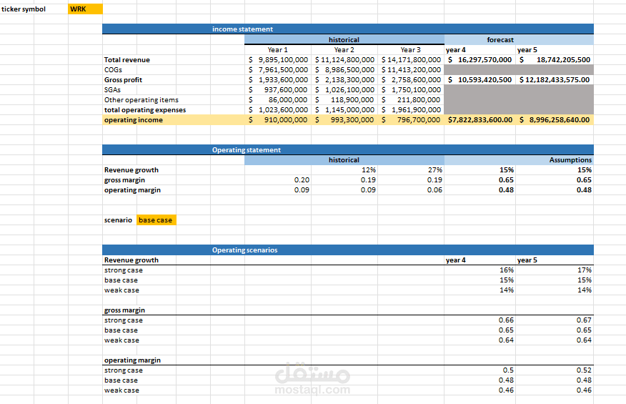Select Year 3 COGs value 11,413,200,000

pos(411,69)
